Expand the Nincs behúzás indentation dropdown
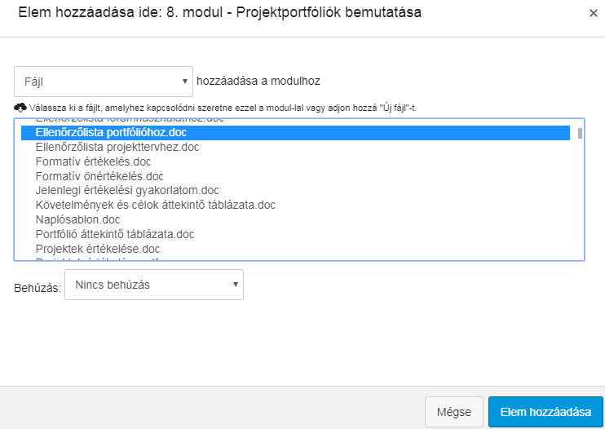Viewport: 605px width, 429px height. [154, 285]
